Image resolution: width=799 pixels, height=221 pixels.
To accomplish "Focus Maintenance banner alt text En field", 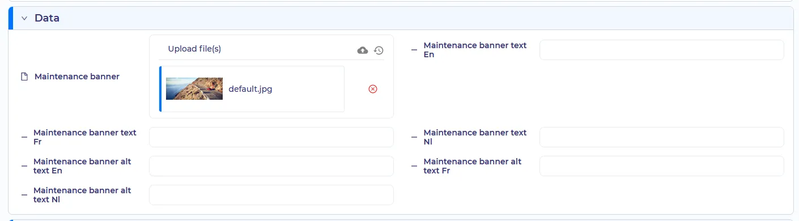I will tap(271, 166).
